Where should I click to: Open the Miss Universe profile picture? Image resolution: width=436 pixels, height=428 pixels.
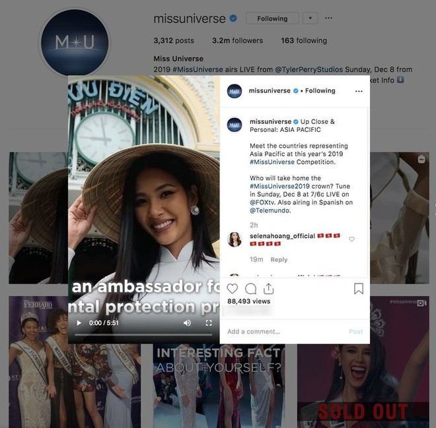75,42
